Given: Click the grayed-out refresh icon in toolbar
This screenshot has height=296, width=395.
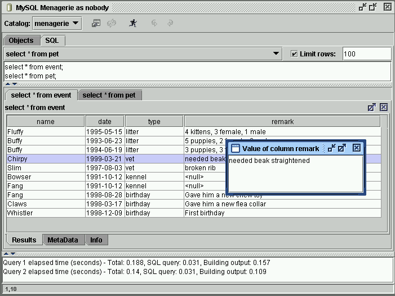Looking at the screenshot, I should (x=112, y=23).
